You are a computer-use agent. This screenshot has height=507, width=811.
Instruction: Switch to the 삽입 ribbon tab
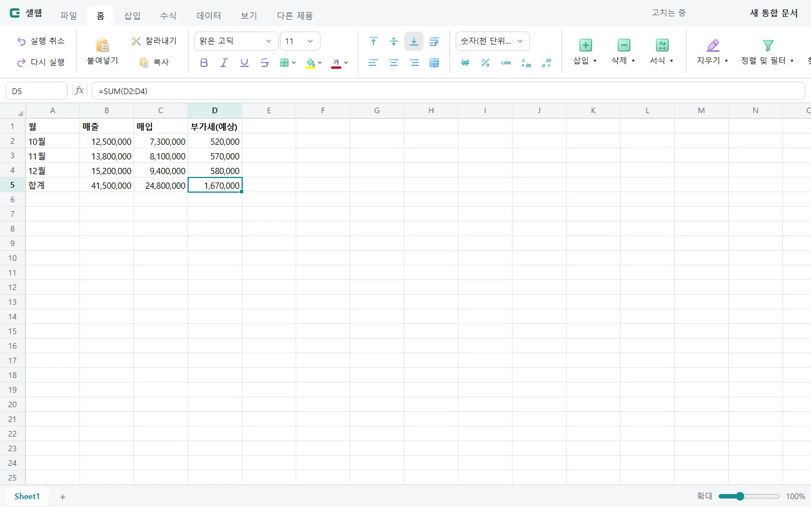[x=132, y=16]
